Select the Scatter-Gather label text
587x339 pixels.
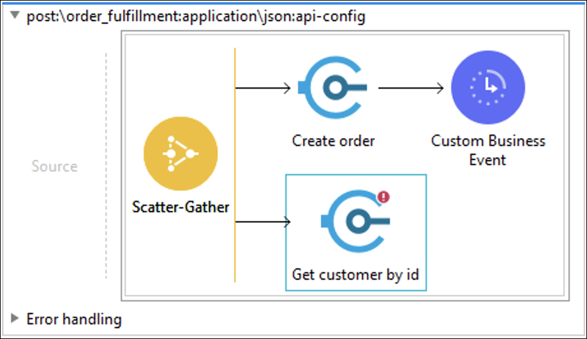pyautogui.click(x=181, y=207)
